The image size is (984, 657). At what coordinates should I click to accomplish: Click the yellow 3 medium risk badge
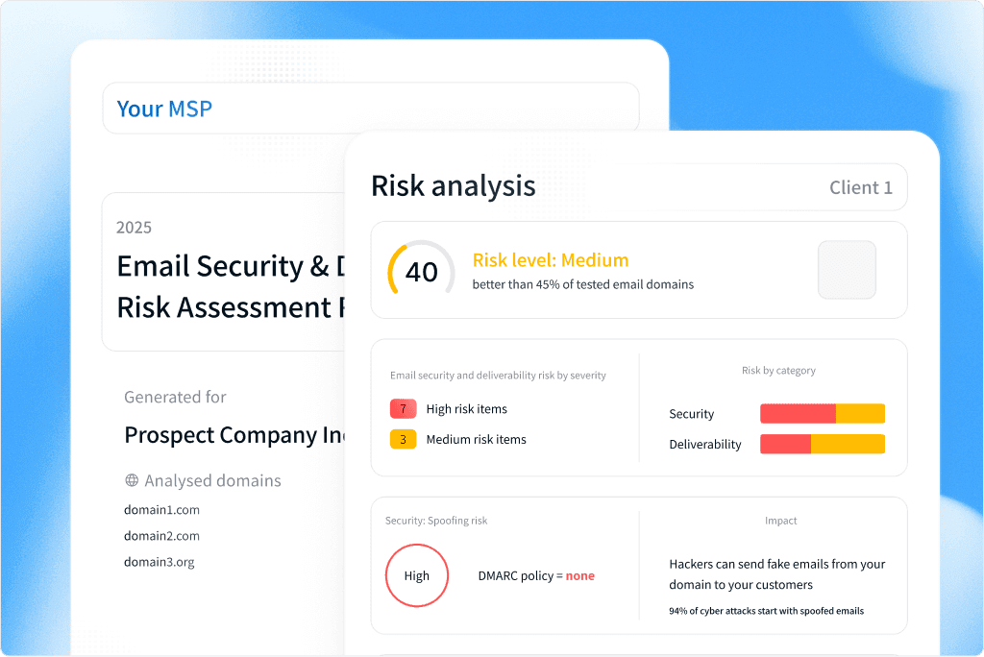(x=403, y=439)
